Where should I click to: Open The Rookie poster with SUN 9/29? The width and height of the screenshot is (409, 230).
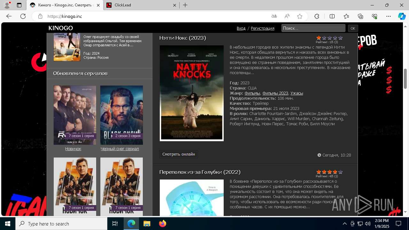click(75, 115)
